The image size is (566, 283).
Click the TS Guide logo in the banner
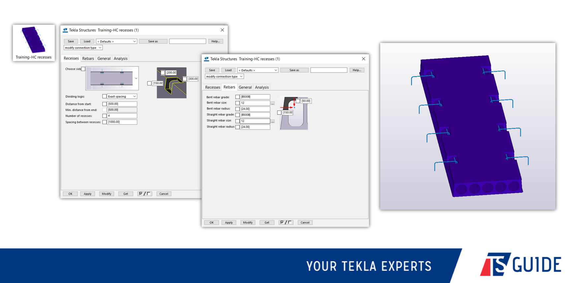pos(520,264)
